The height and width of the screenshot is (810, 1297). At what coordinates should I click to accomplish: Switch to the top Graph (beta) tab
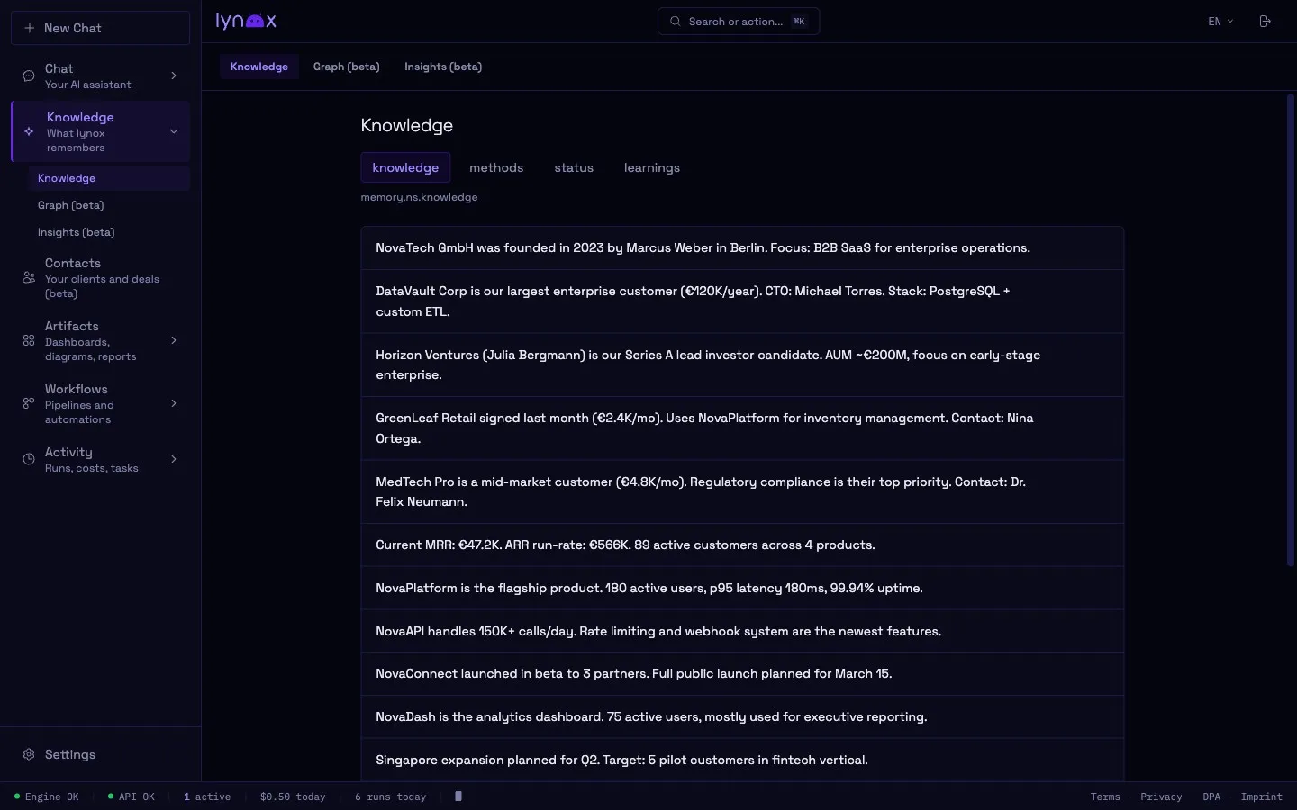pos(346,67)
